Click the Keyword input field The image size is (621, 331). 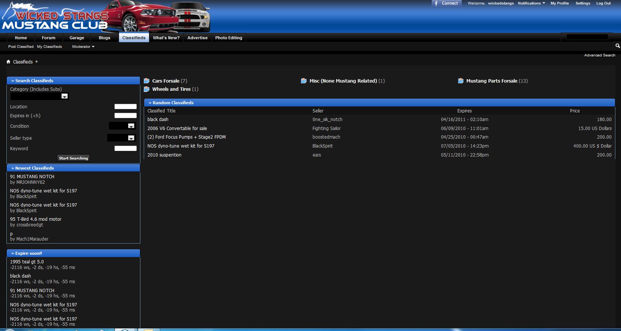tap(125, 148)
